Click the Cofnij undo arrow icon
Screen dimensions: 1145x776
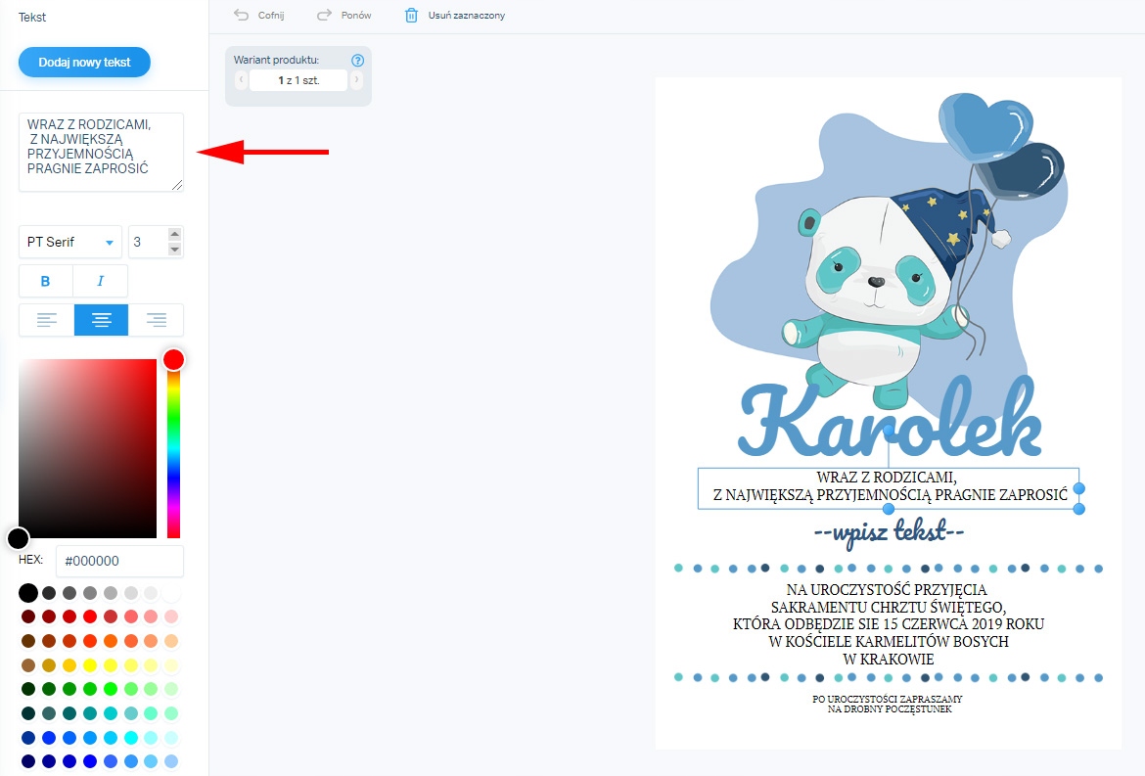point(241,15)
